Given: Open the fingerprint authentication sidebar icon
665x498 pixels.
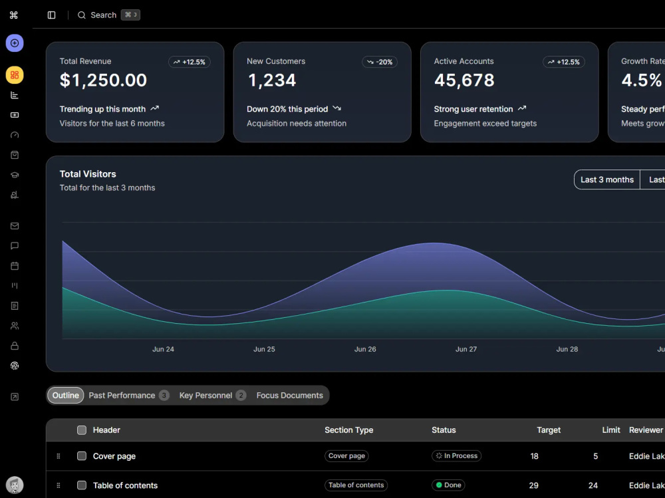Looking at the screenshot, I should (x=15, y=366).
